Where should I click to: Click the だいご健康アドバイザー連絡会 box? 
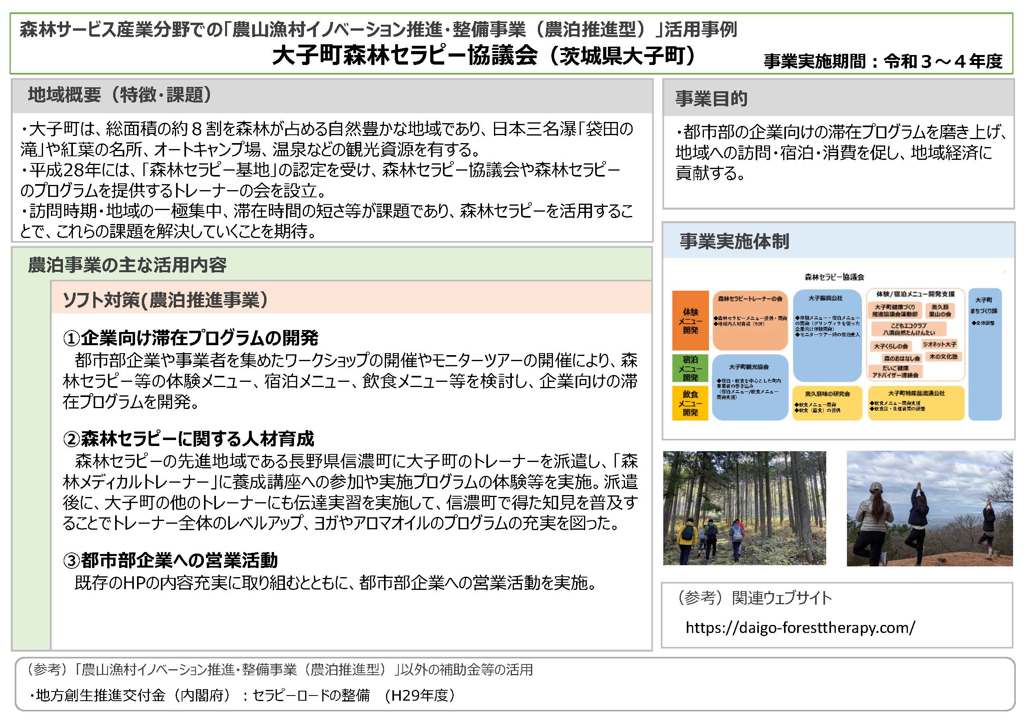point(895,371)
